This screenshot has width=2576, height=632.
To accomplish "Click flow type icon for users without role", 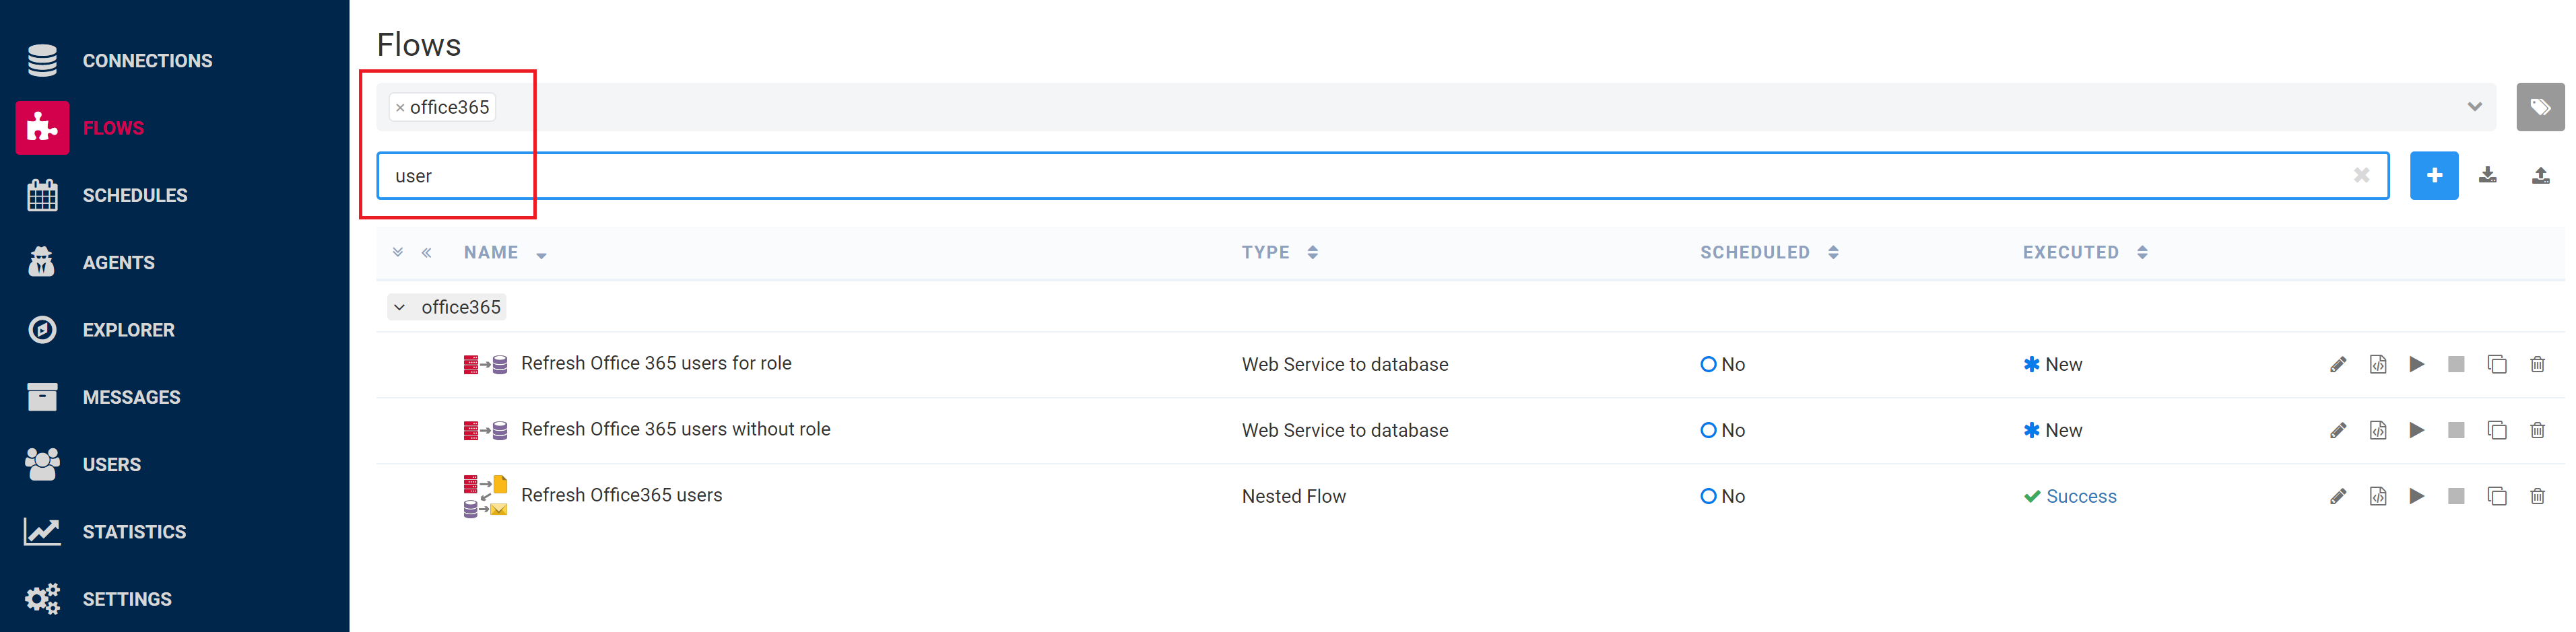I will pos(485,431).
